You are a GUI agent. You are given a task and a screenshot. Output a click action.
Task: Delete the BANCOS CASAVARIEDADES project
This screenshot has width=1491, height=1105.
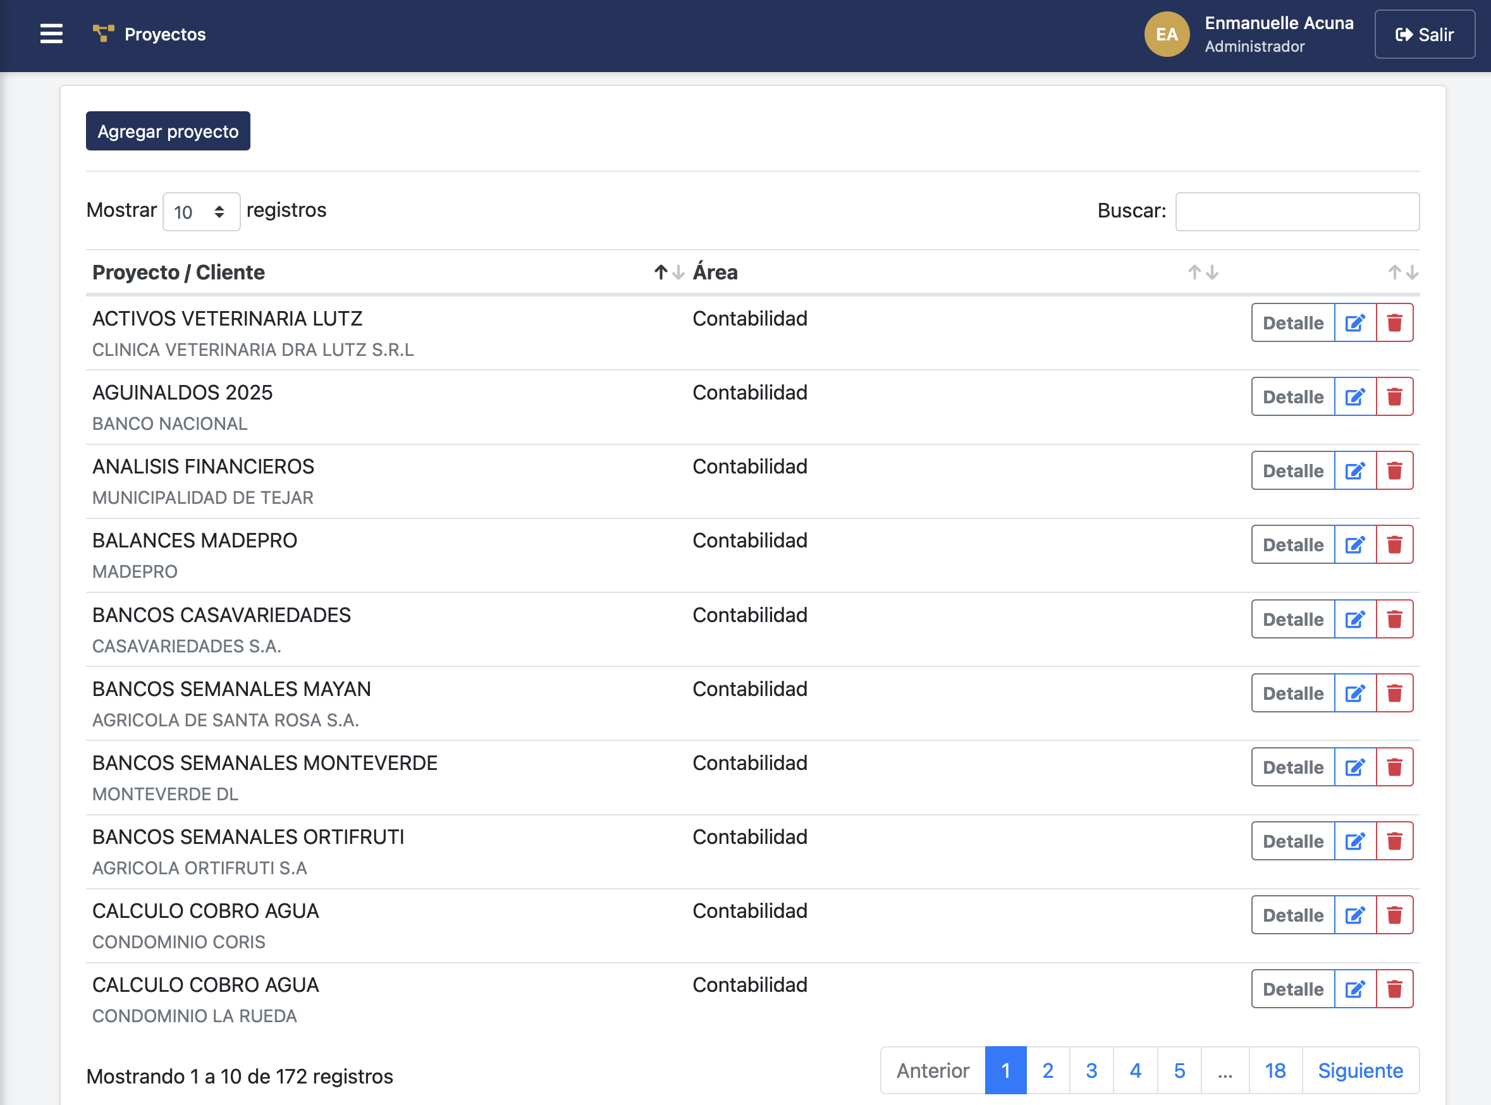[1394, 620]
